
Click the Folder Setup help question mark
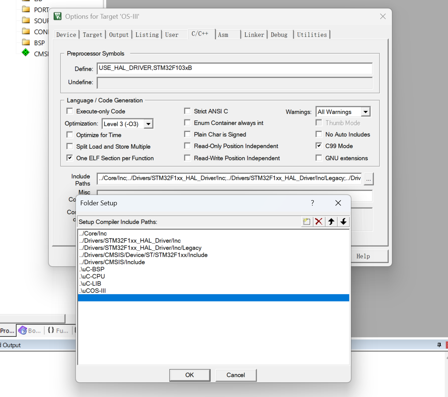click(312, 203)
